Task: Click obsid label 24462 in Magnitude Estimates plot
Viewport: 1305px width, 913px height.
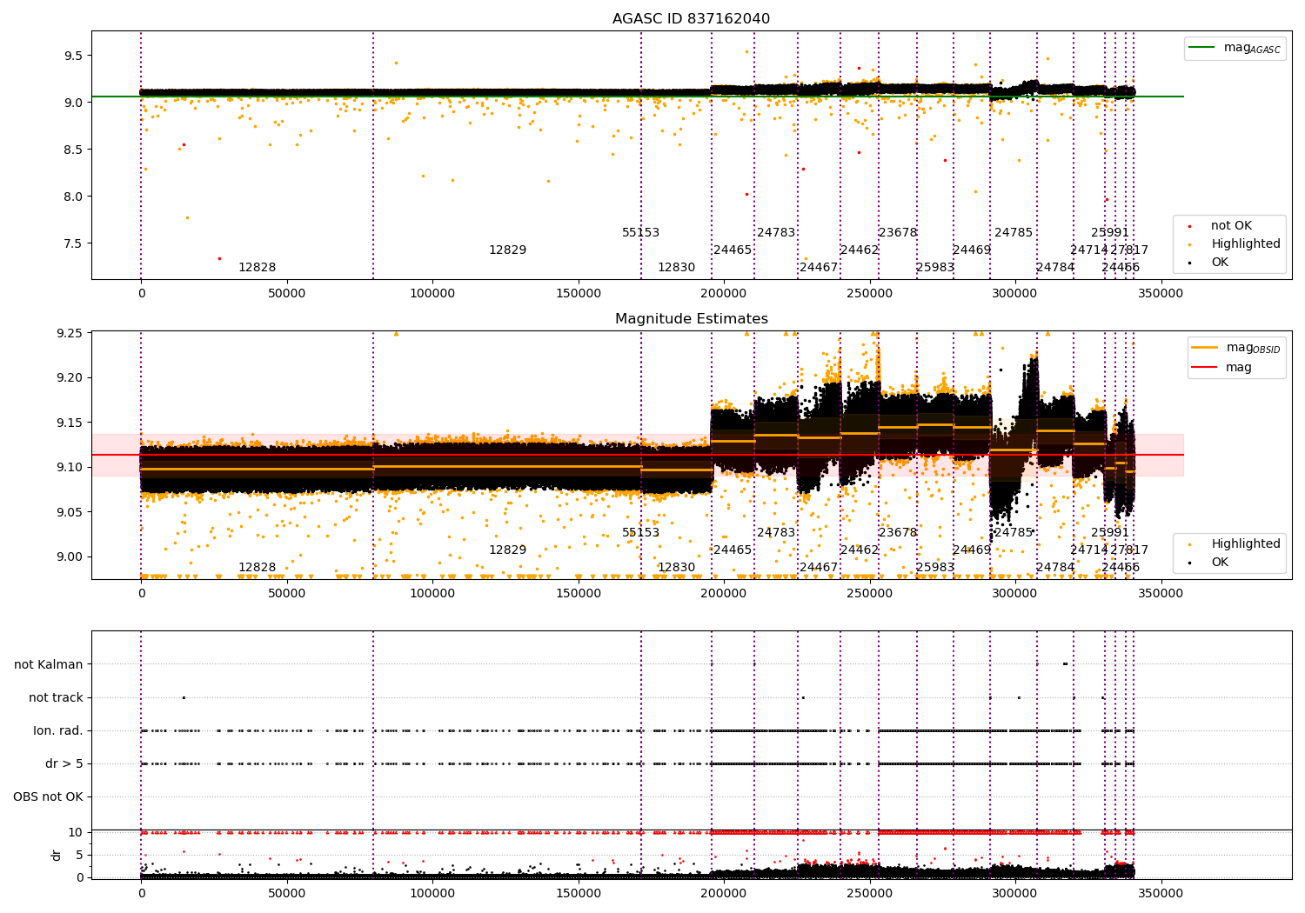Action: click(860, 550)
